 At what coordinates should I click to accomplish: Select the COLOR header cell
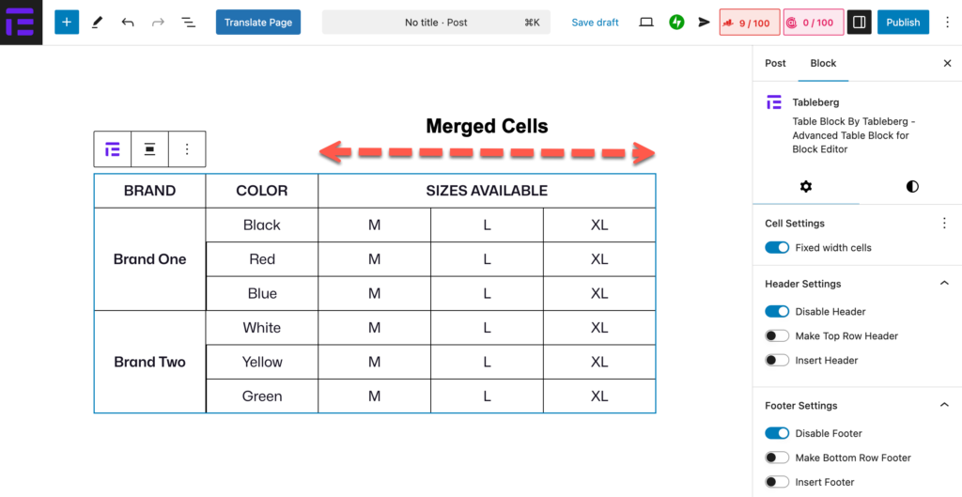tap(262, 191)
